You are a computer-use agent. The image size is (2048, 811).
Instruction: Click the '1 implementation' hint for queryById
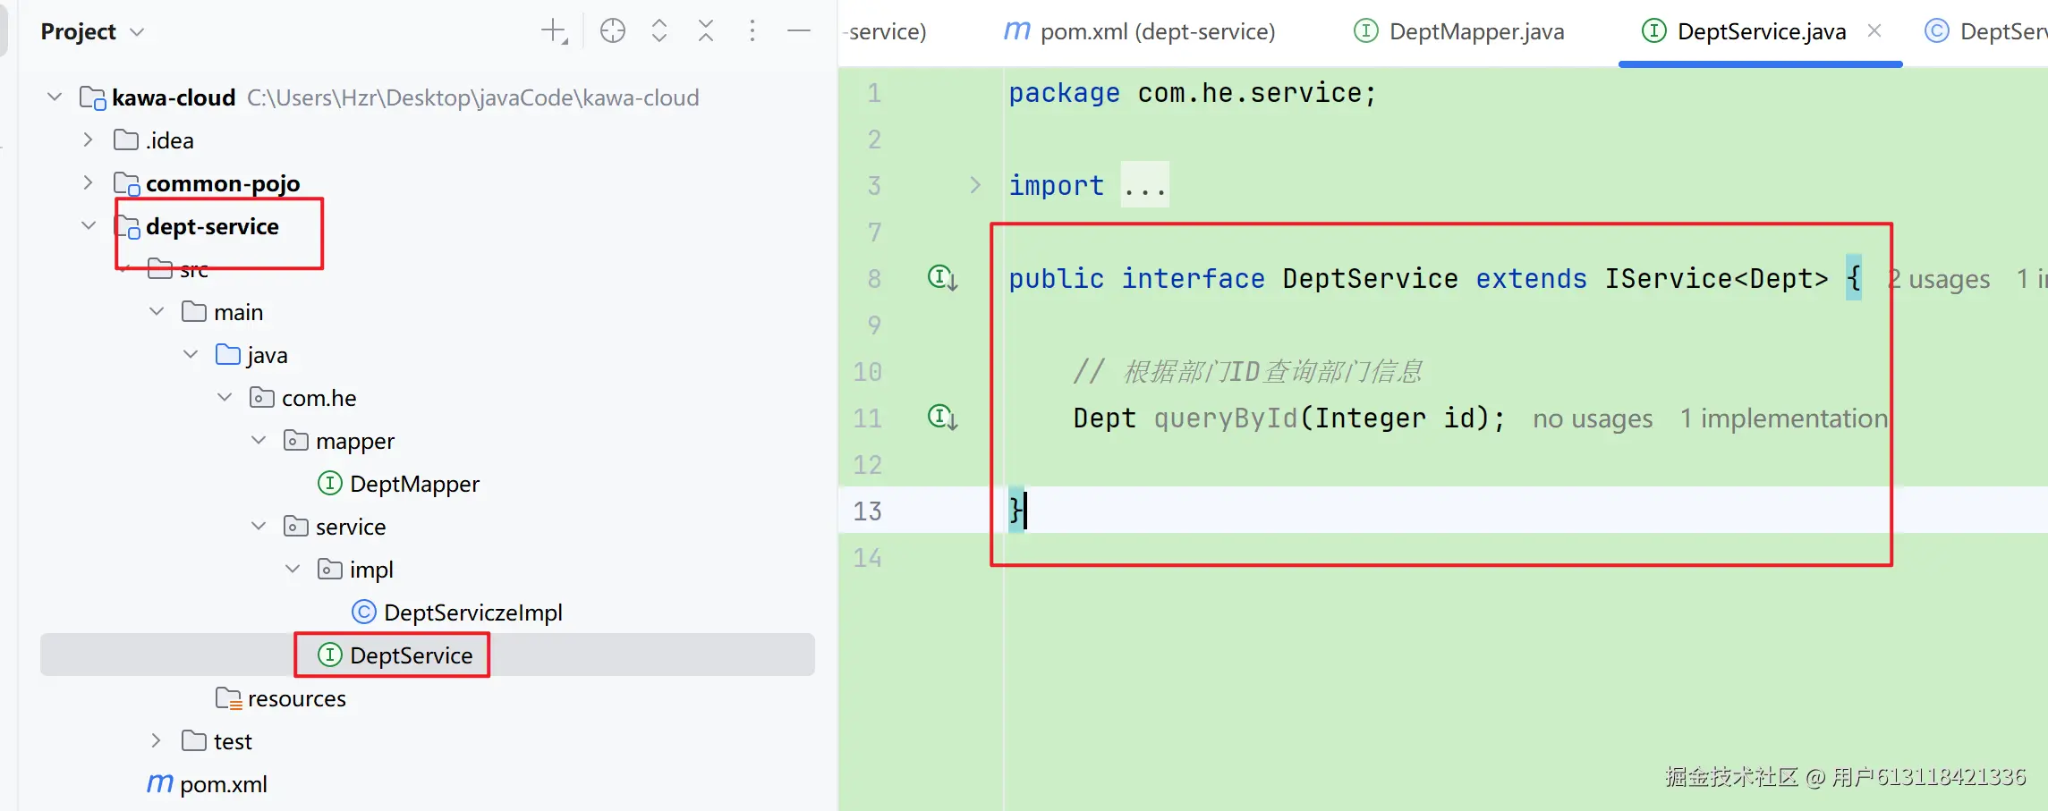[x=1784, y=418]
